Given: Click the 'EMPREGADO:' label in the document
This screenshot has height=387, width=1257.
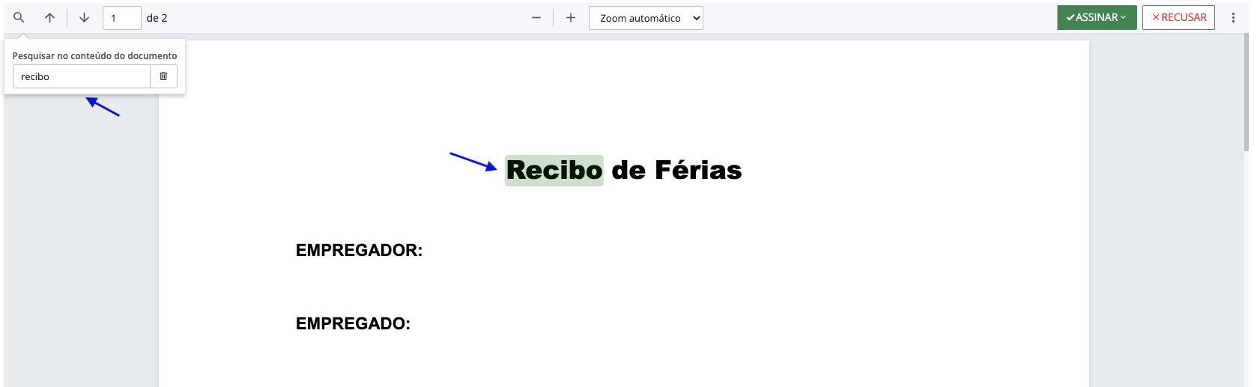Looking at the screenshot, I should pos(353,323).
